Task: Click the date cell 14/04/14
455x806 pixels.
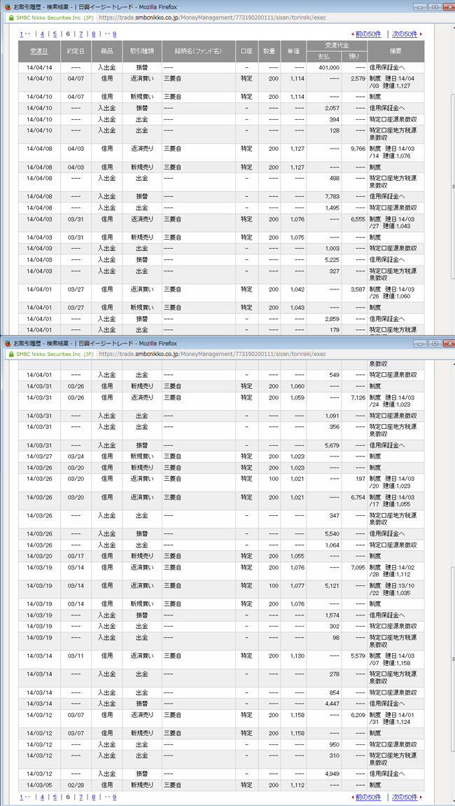Action: click(x=39, y=67)
